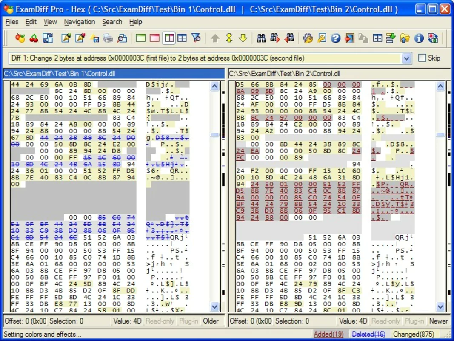Click the Info icon on the toolbar

coord(419,38)
